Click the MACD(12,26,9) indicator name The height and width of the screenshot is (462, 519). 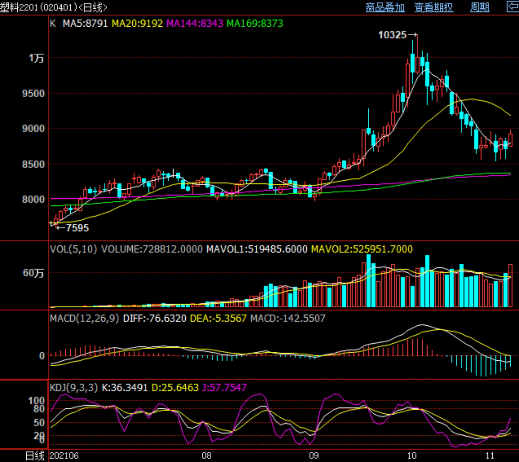point(84,318)
